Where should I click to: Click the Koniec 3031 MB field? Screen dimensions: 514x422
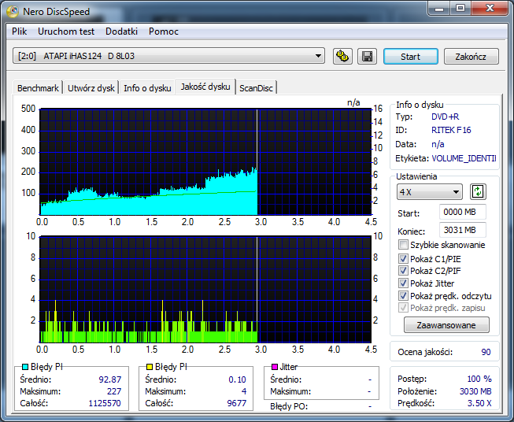click(463, 230)
